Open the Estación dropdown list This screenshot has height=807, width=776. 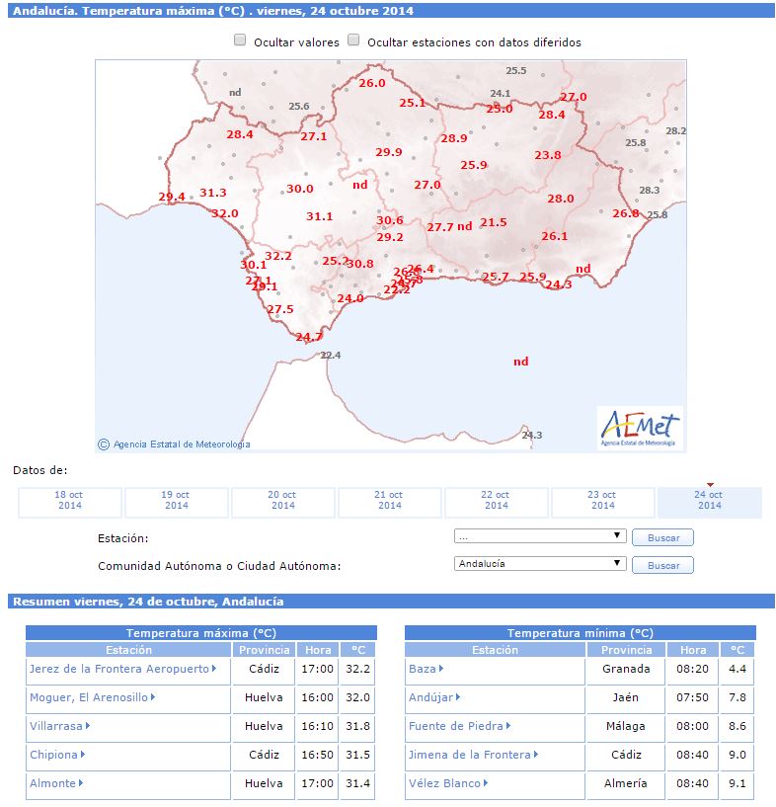pyautogui.click(x=540, y=536)
